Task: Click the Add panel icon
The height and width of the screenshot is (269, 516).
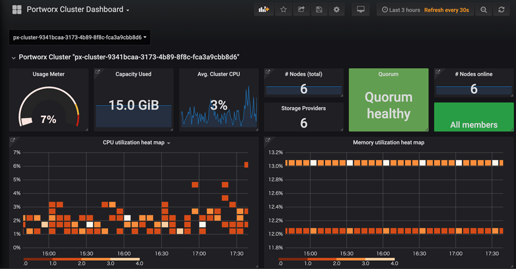Action: tap(264, 9)
